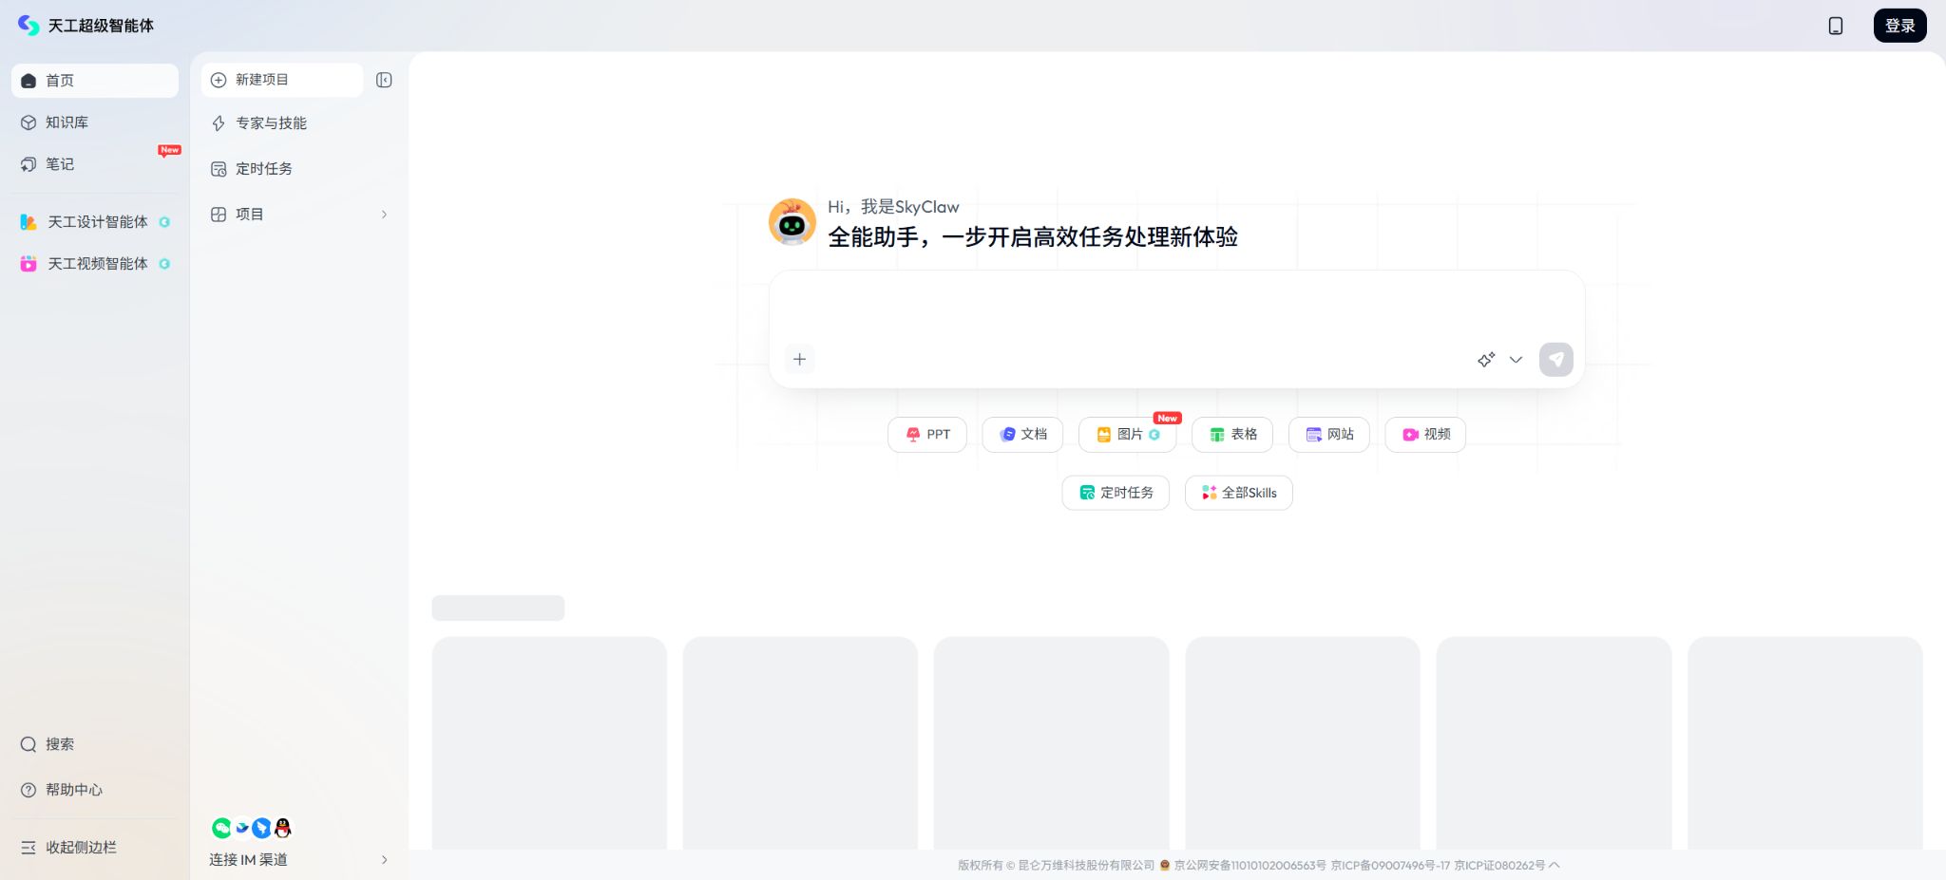Click the clock calendar 定时任务 icon in panel
This screenshot has width=1946, height=880.
point(219,169)
